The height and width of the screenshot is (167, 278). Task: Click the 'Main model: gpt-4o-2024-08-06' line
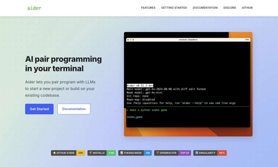click(x=166, y=89)
